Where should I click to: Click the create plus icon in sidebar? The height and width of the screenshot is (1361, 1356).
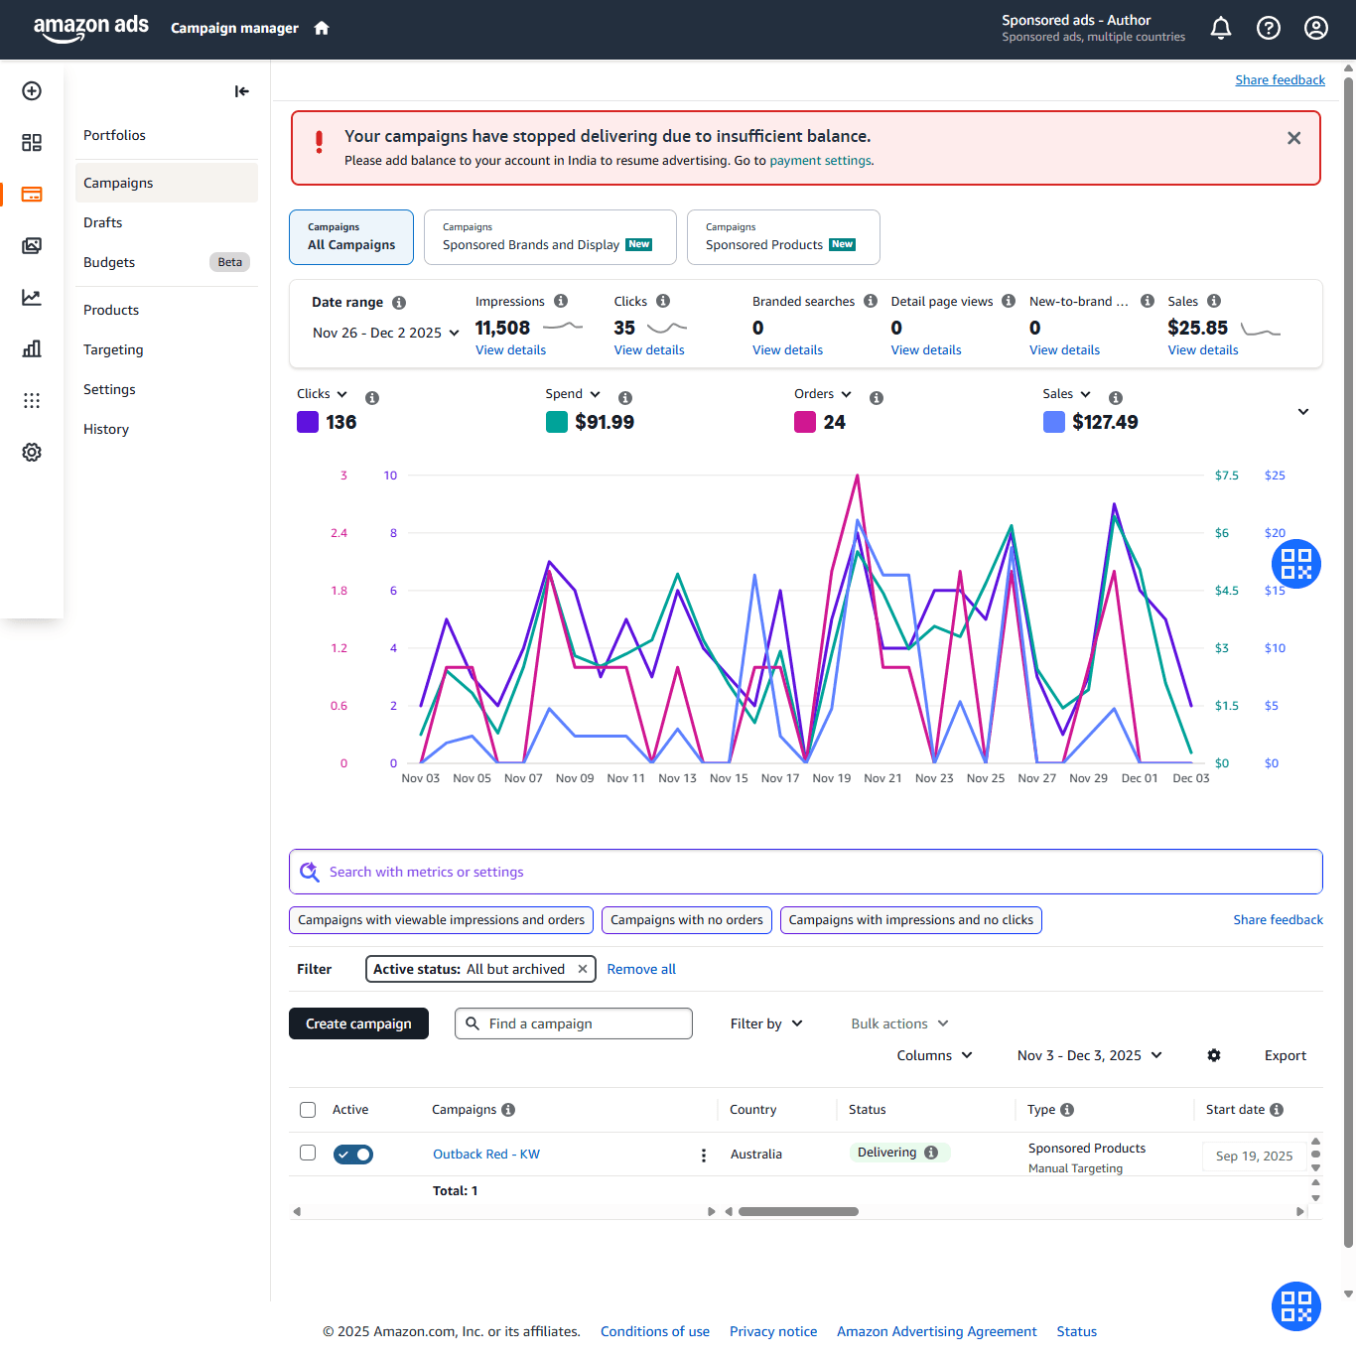click(32, 91)
